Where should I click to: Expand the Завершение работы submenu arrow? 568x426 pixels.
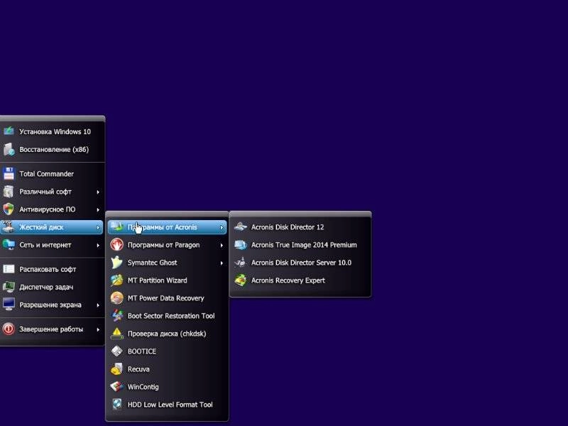coord(98,329)
